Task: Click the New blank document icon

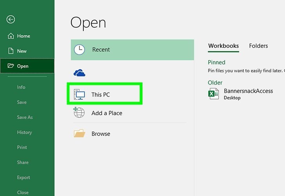Action: click(11, 51)
